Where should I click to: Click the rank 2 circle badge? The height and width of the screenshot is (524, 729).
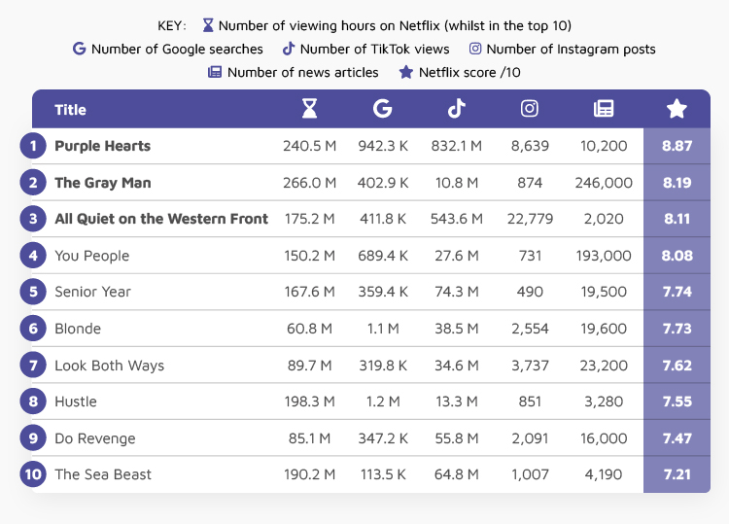(33, 182)
